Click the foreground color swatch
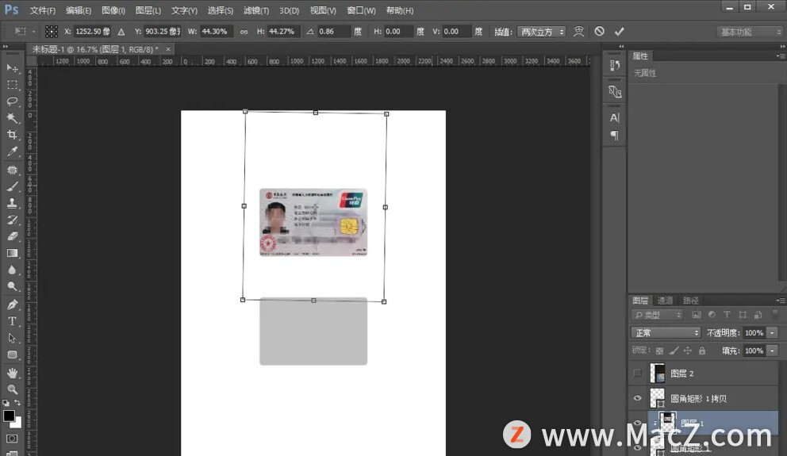The width and height of the screenshot is (787, 456). [x=9, y=416]
